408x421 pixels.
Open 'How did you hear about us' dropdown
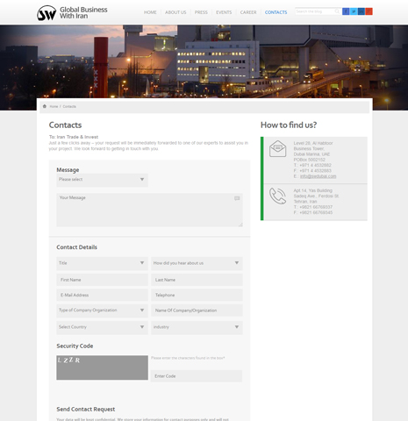[197, 263]
